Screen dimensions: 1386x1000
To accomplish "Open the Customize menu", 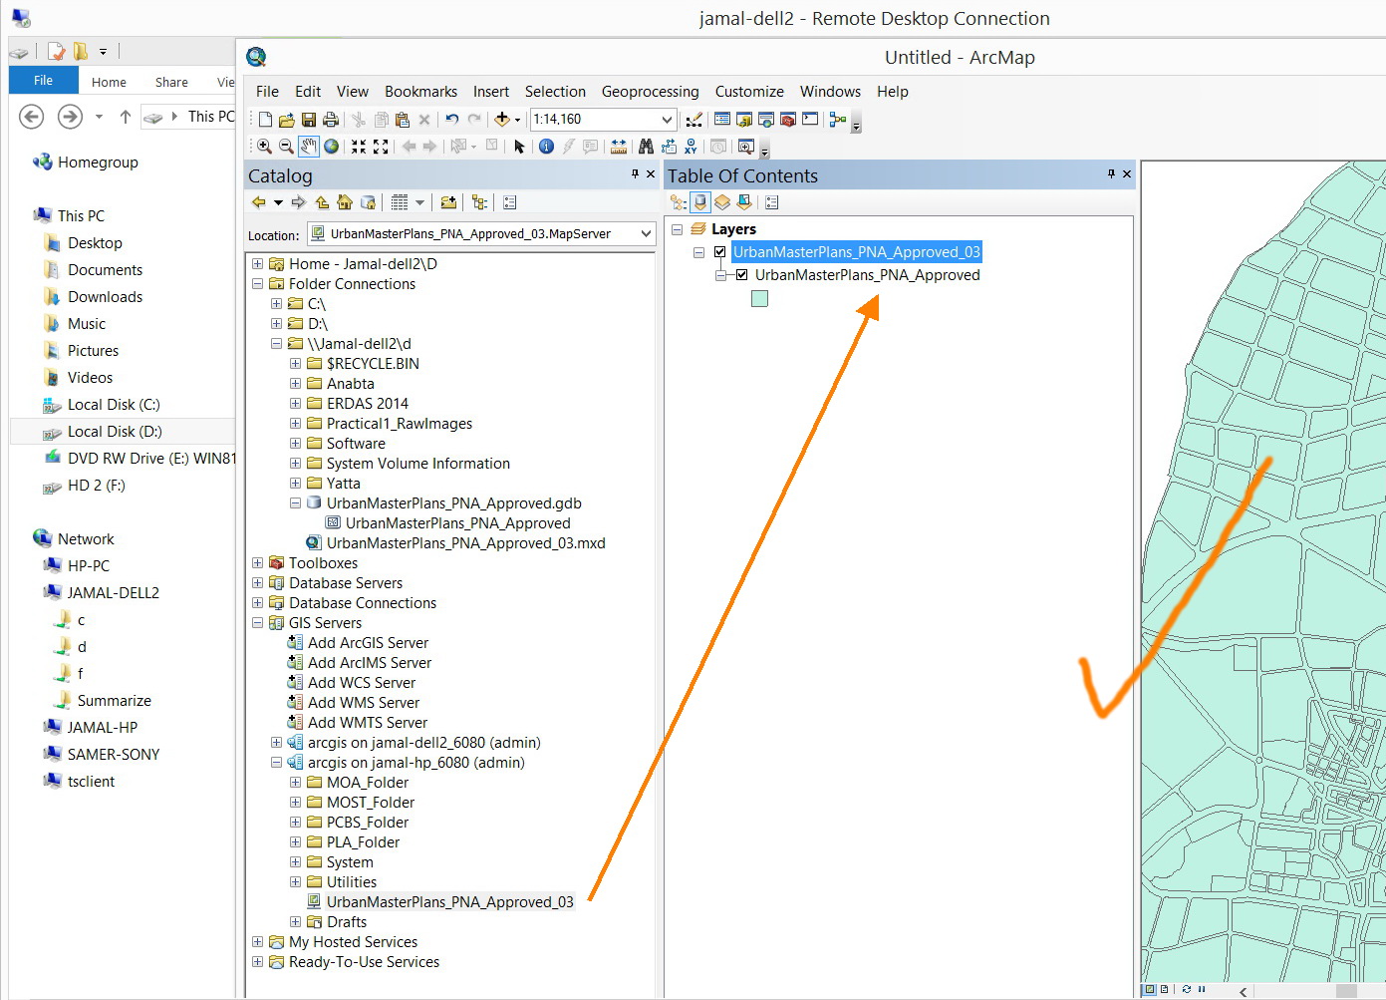I will pyautogui.click(x=749, y=91).
